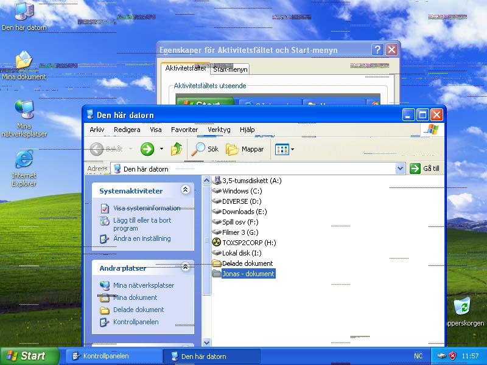Click the Bakåt back button

[x=107, y=149]
